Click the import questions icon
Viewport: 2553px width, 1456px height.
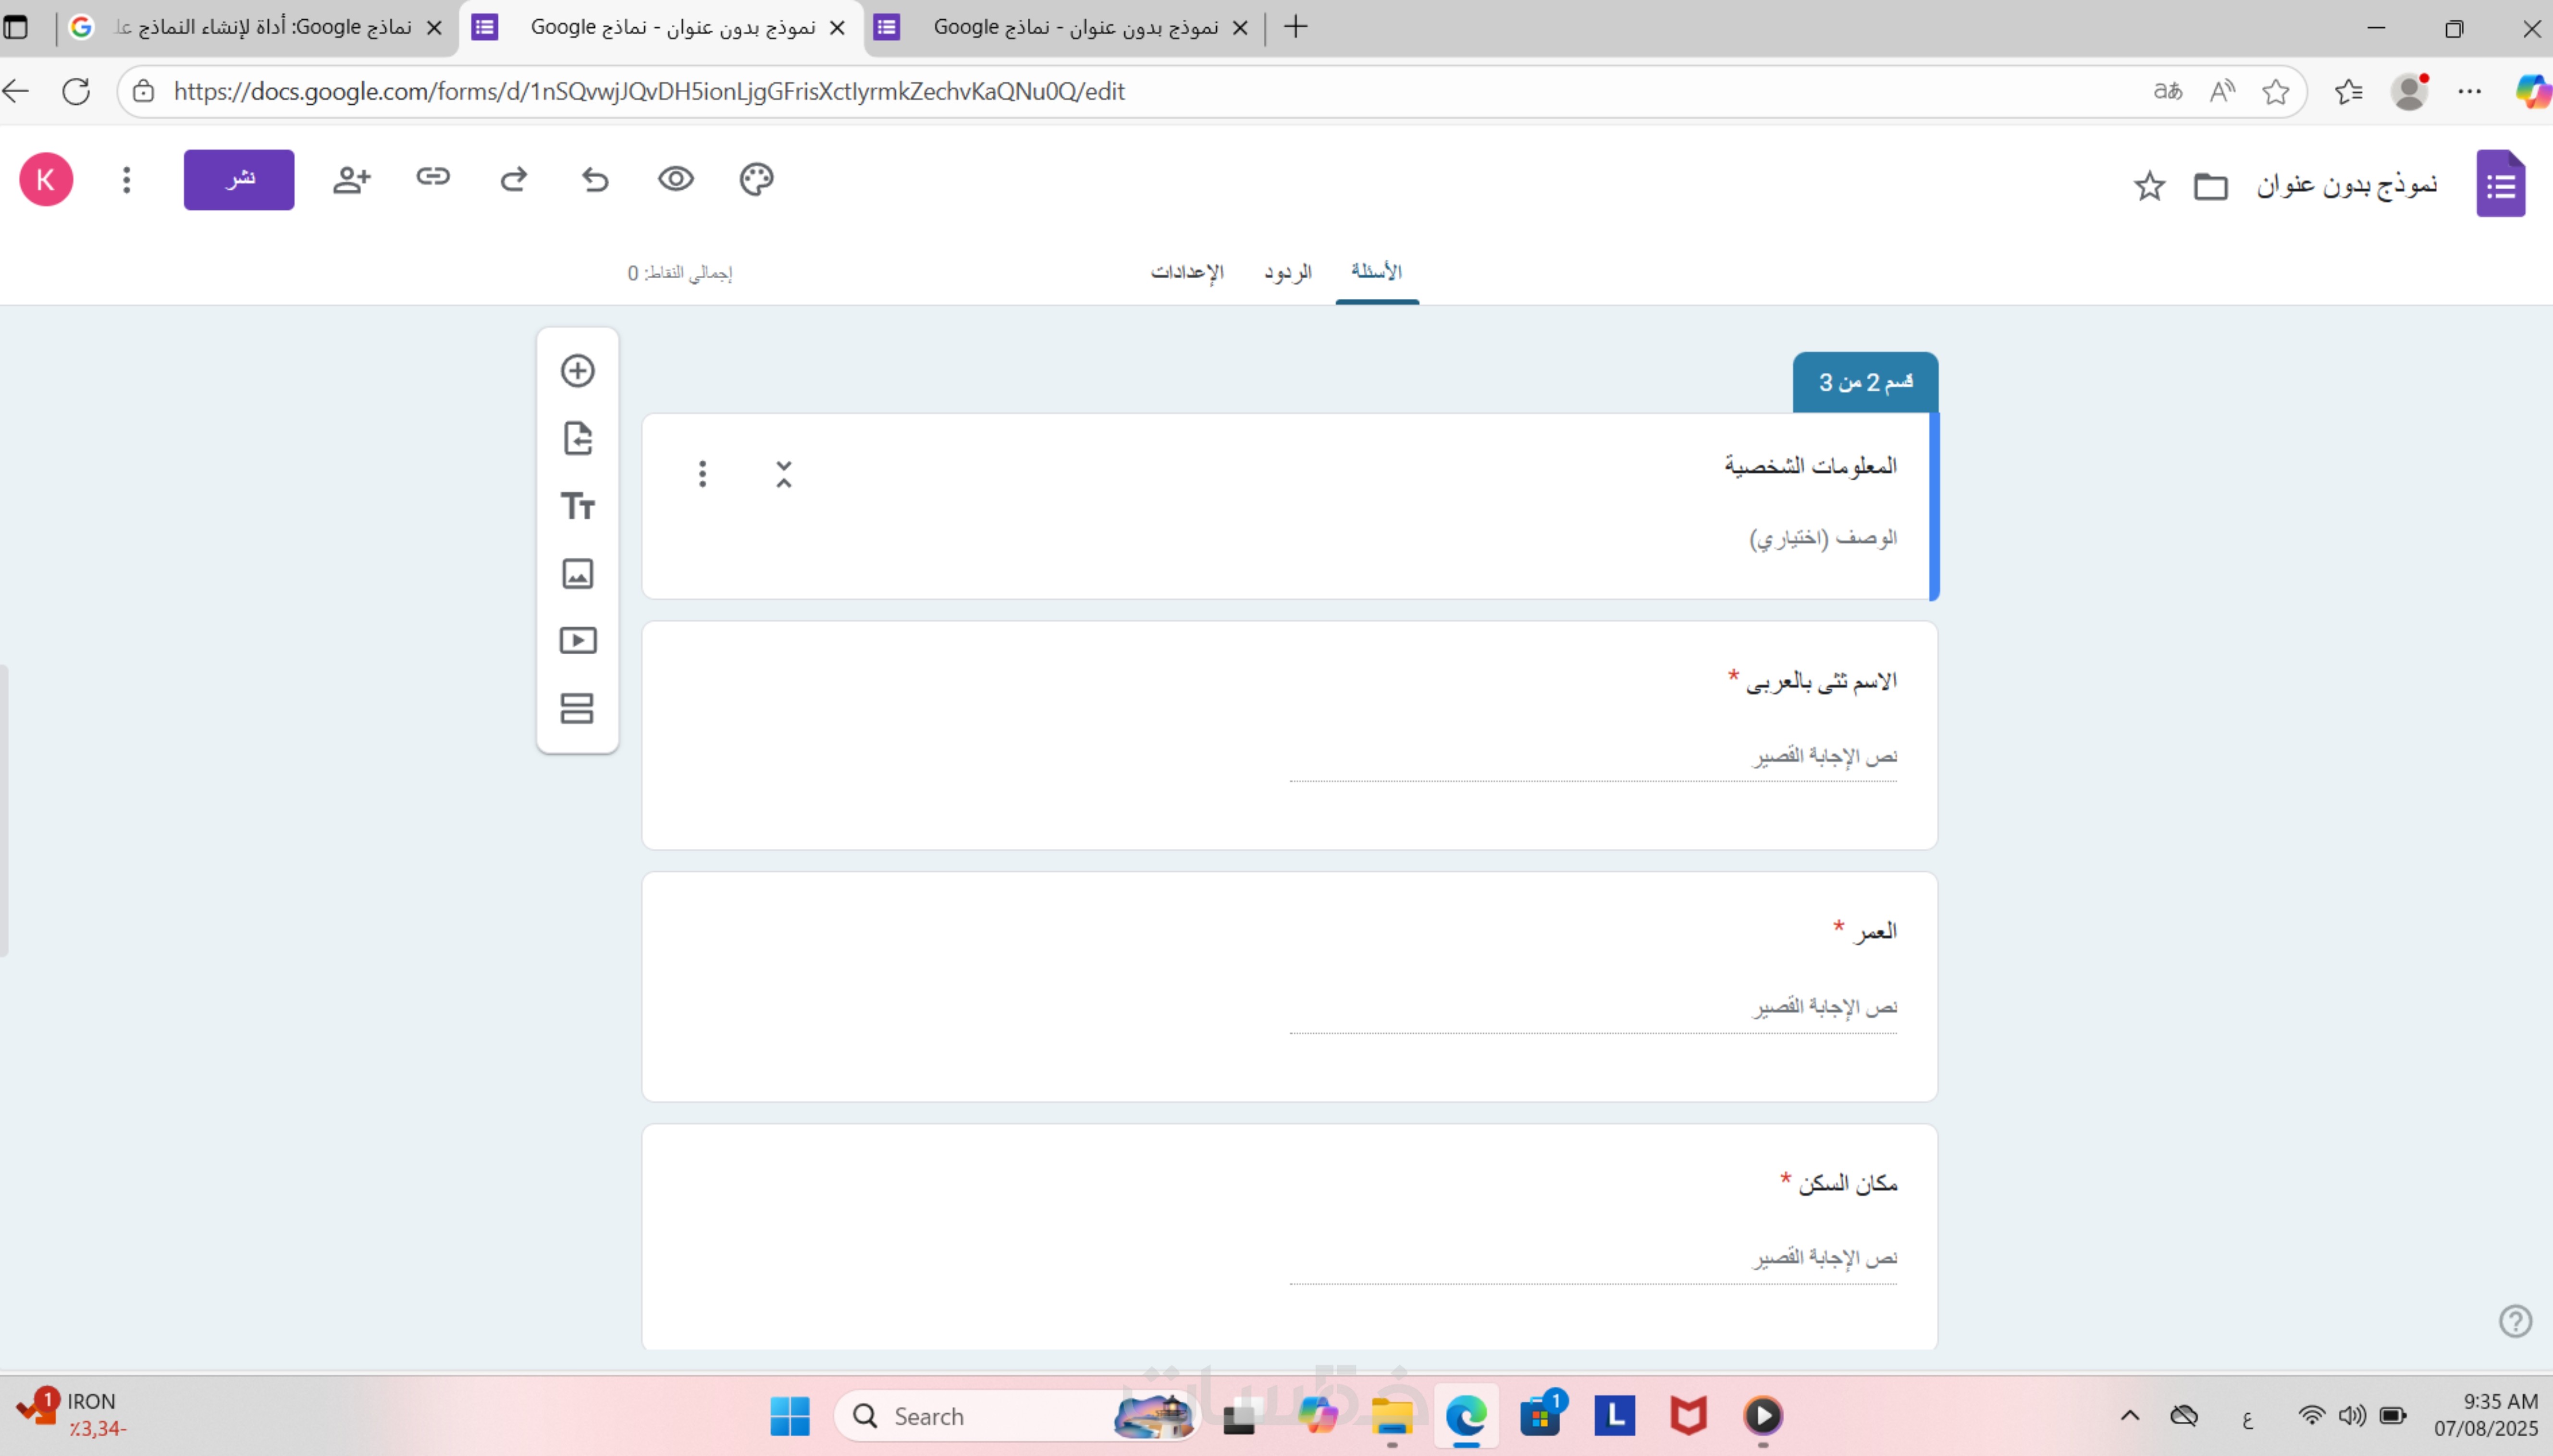[577, 438]
